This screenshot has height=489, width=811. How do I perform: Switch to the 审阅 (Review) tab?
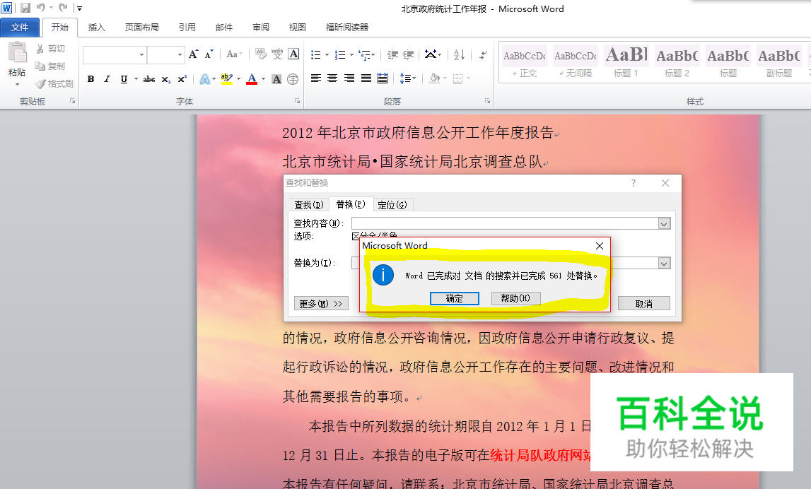pos(261,28)
